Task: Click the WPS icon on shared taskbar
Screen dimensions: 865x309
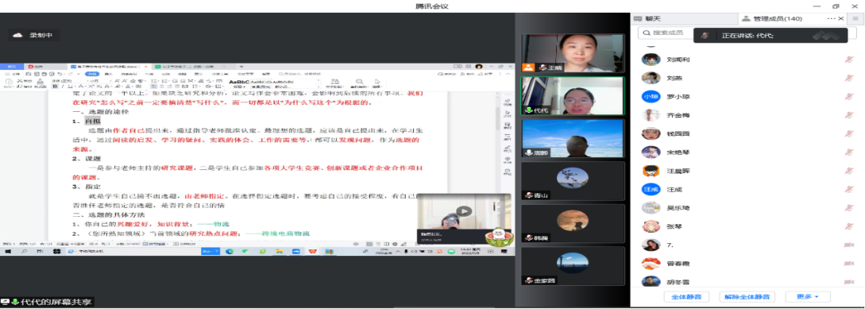Action: [x=312, y=251]
